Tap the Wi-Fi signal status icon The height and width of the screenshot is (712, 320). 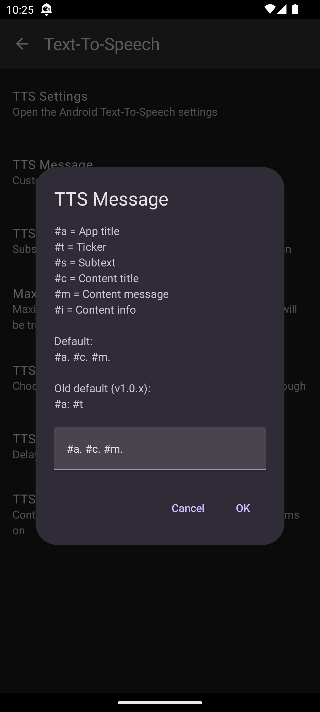[270, 9]
